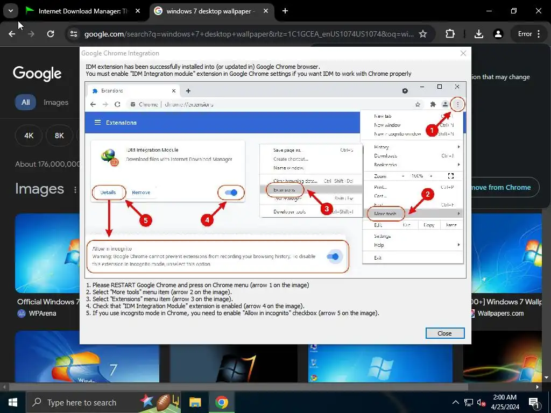551x413 pixels.
Task: Click the 'About 176,000,000' results count
Action: coord(48,164)
